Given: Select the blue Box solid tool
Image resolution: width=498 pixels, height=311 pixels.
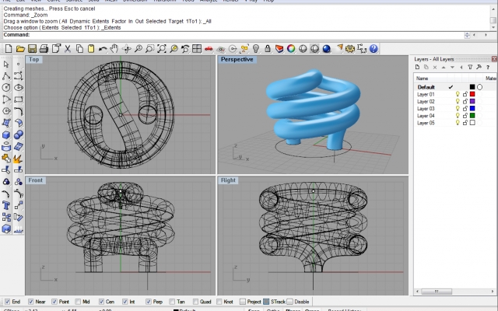Looking at the screenshot, I should 6,135.
